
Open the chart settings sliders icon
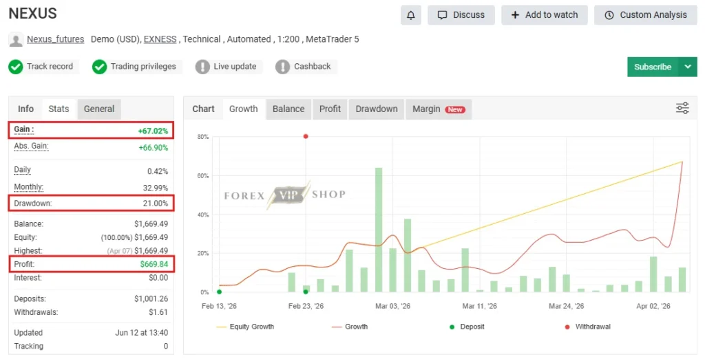tap(682, 108)
